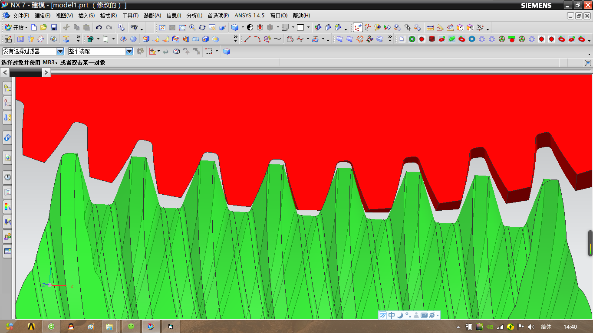Click the Save floppy disk icon
Viewport: 593px width, 333px height.
54,27
